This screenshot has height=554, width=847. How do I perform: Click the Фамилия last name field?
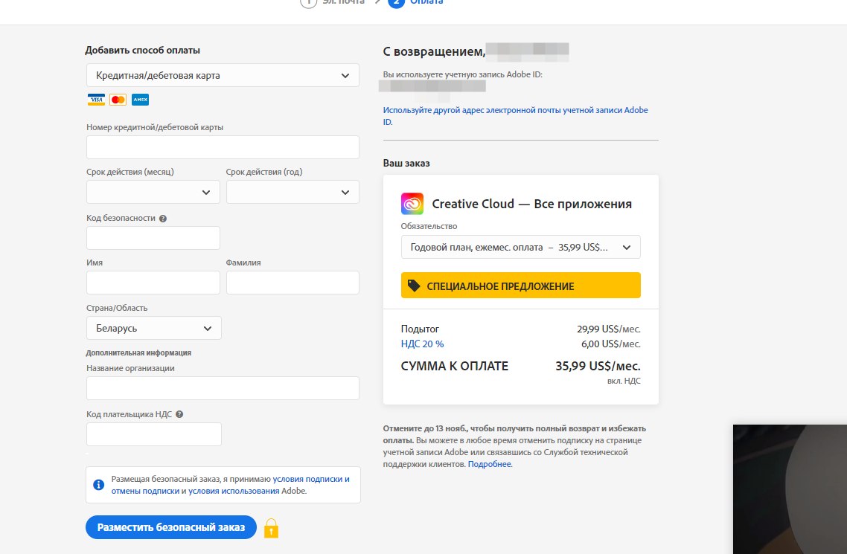point(293,283)
